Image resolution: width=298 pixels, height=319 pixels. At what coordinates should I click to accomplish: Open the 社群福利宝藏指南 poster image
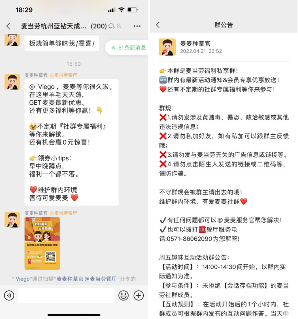pos(42,243)
